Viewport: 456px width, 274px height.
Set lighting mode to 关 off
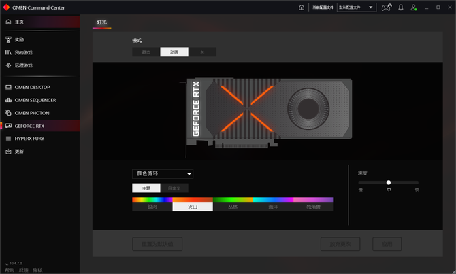(202, 52)
